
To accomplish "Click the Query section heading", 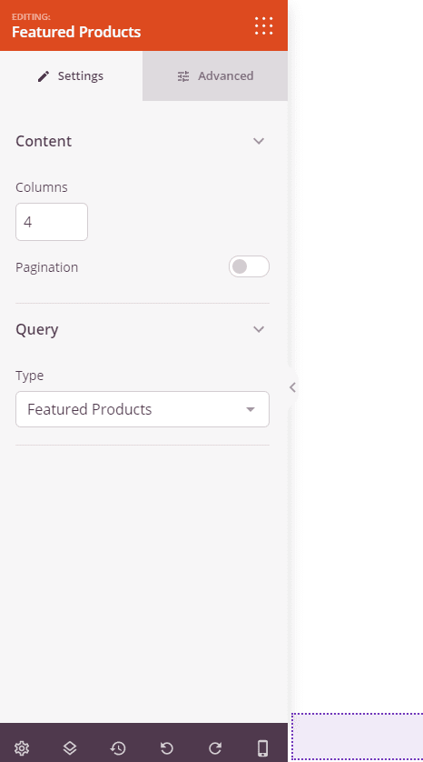I will (x=37, y=329).
